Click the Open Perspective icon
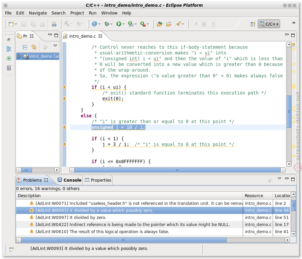 tap(253, 24)
